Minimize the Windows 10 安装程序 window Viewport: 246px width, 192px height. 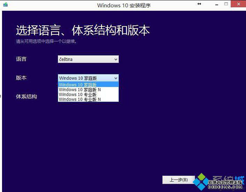point(217,5)
